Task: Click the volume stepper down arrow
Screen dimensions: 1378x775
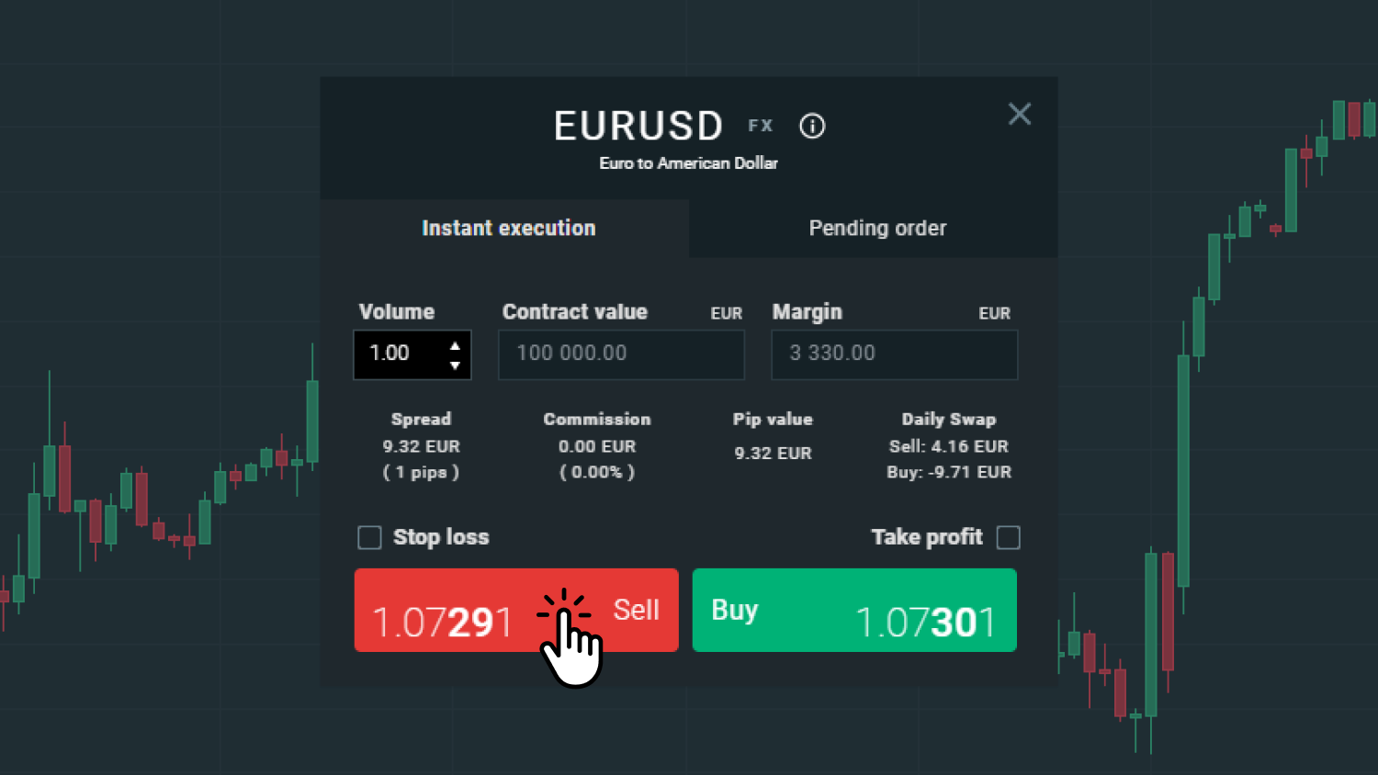Action: pos(456,365)
